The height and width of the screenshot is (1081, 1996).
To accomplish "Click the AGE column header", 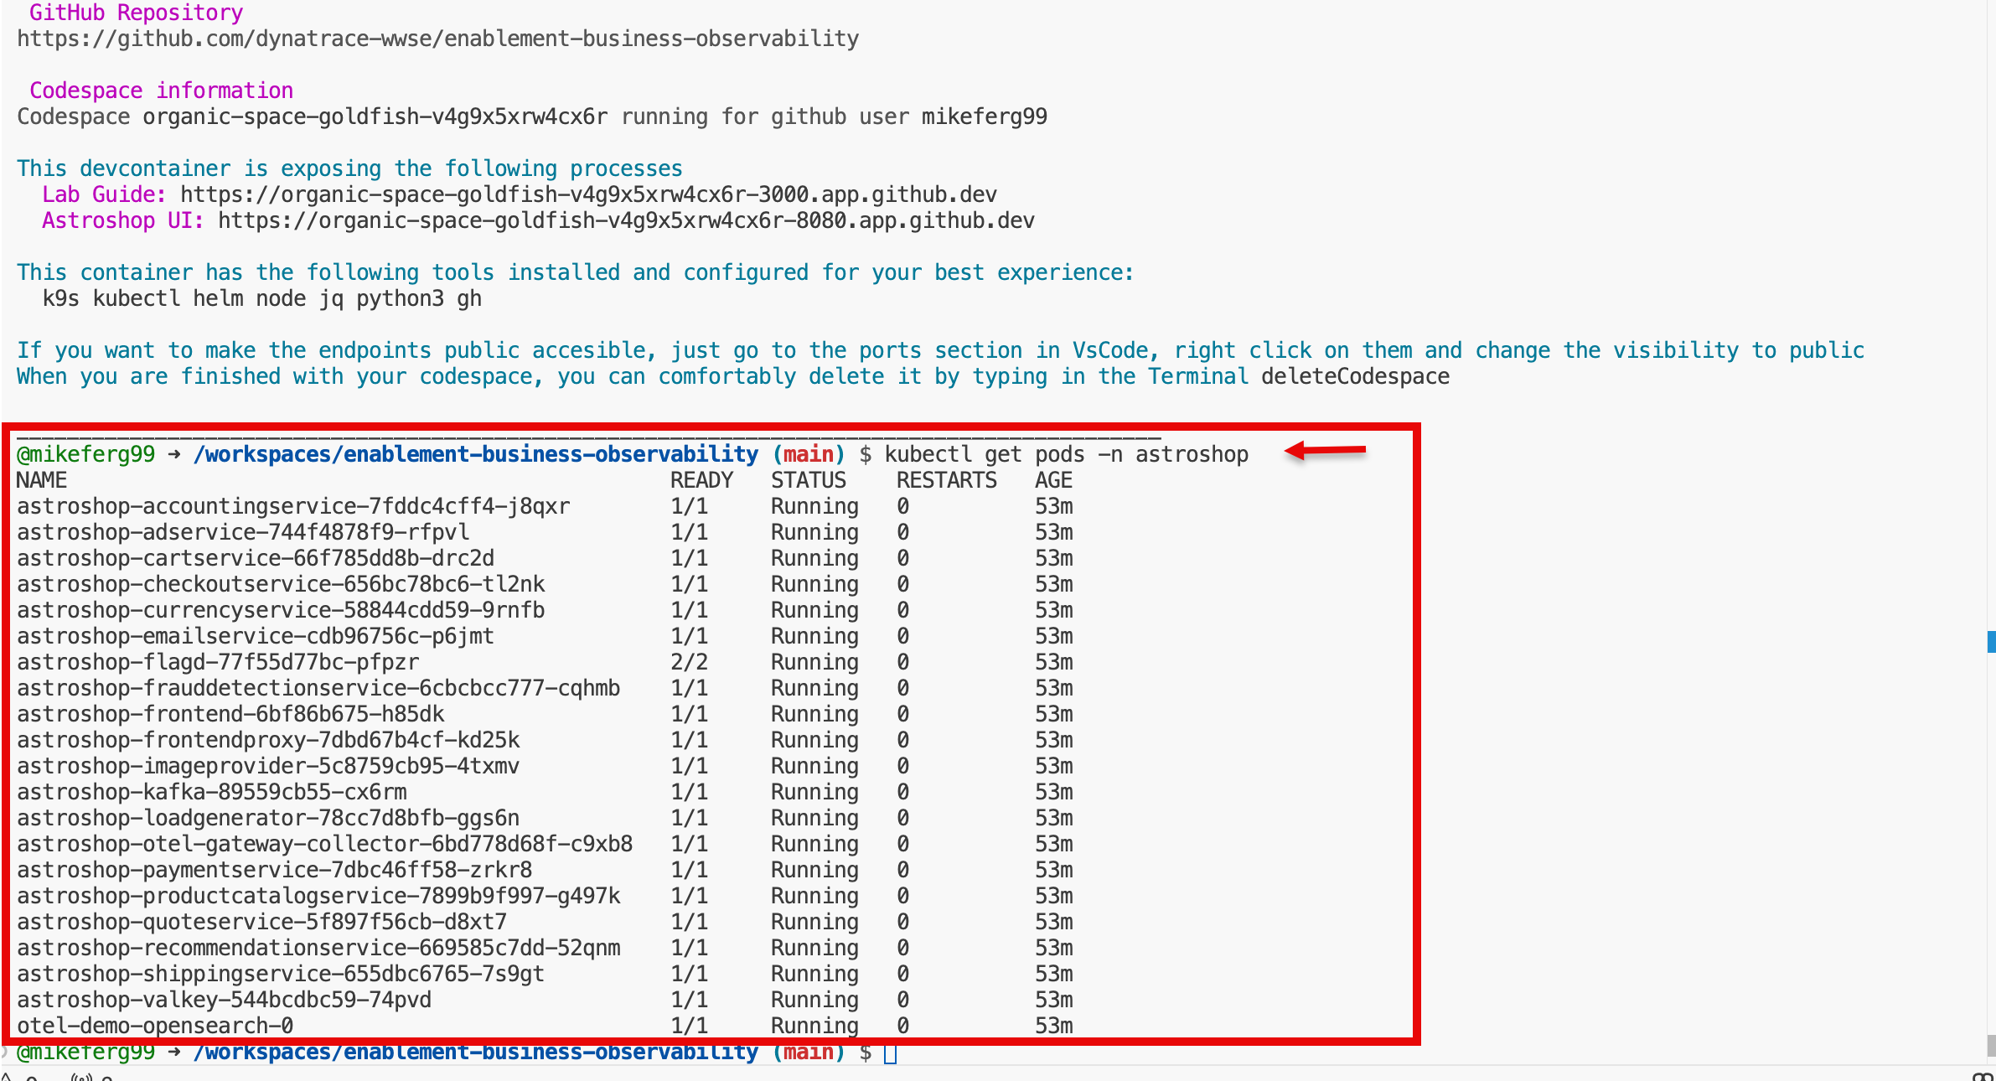I will tap(1053, 480).
